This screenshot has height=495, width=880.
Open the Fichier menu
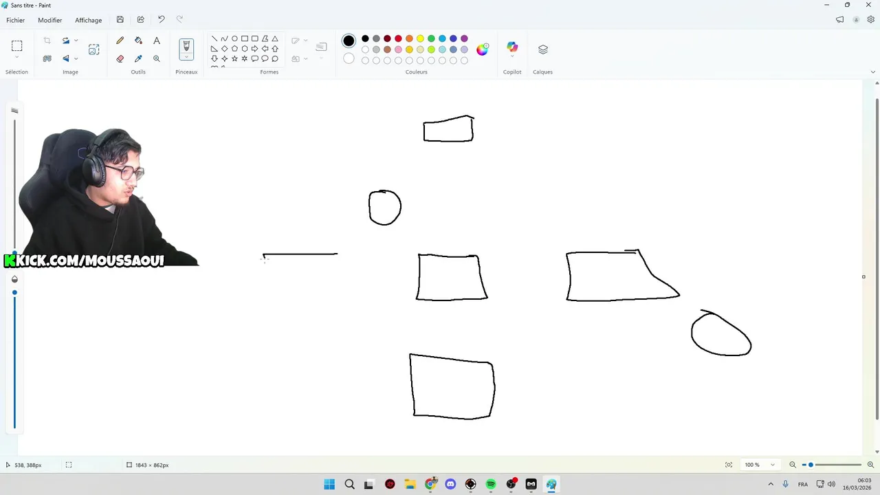tap(15, 20)
